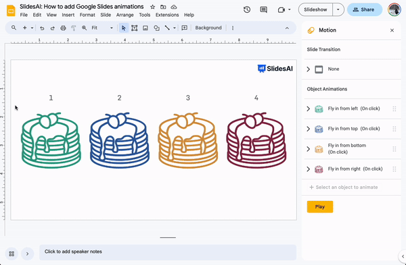Viewport: 406px width, 265px height.
Task: Close the Motion panel
Action: coord(392,30)
